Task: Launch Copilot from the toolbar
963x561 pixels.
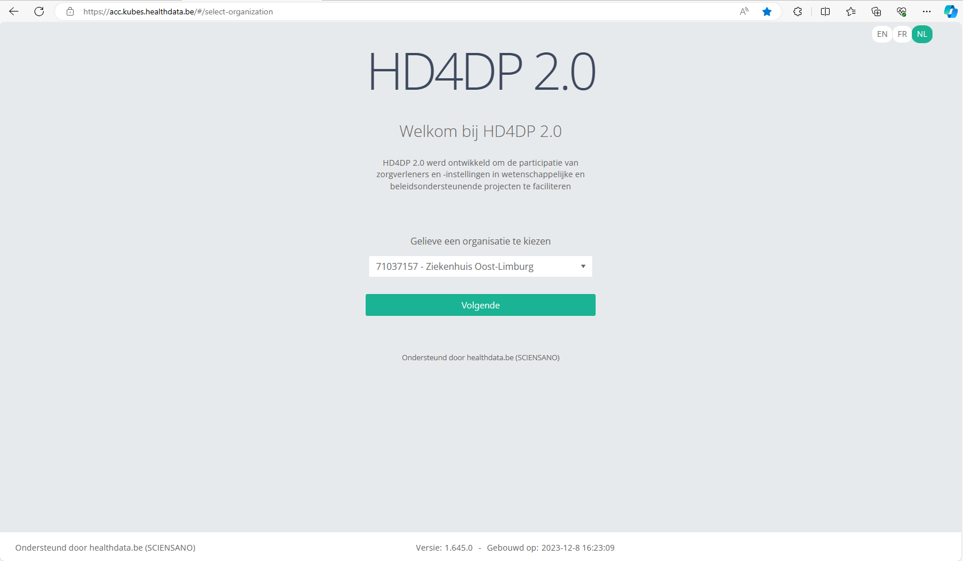Action: click(950, 12)
